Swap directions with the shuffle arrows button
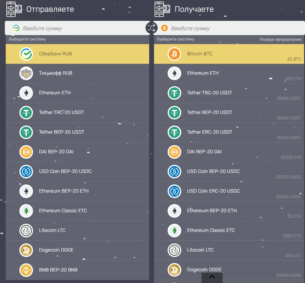 [x=151, y=28]
